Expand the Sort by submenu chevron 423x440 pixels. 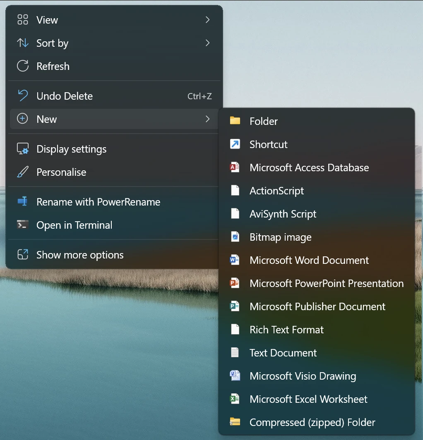coord(207,43)
